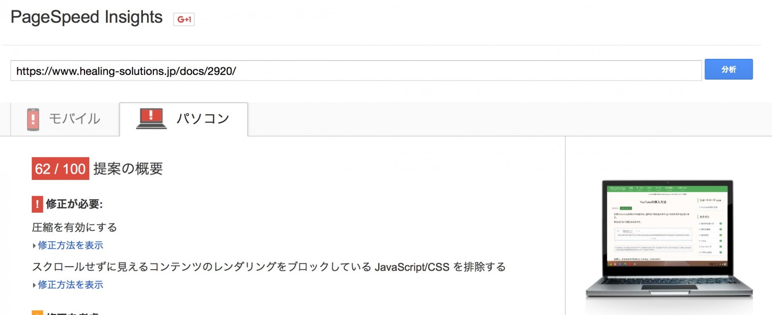This screenshot has width=772, height=315.
Task: Click the 修正が必要: section label
Action: [x=74, y=204]
